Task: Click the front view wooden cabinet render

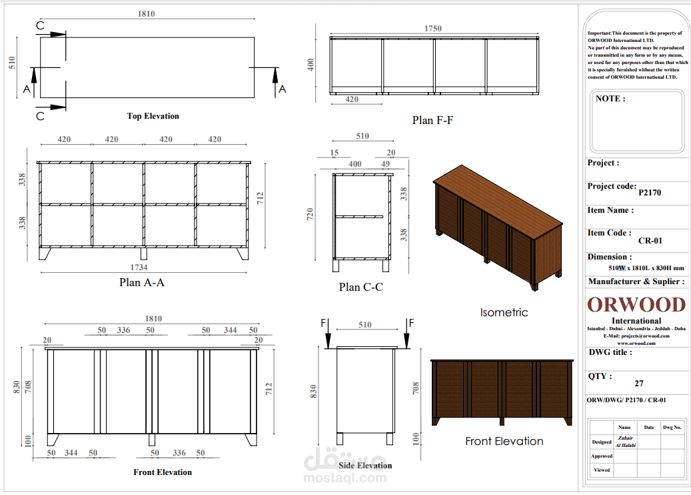Action: 502,392
